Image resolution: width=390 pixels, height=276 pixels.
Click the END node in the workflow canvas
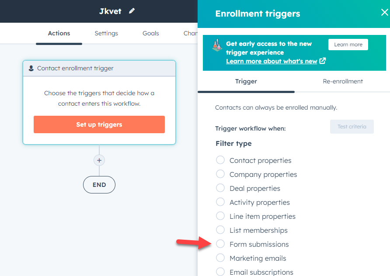[x=99, y=185]
